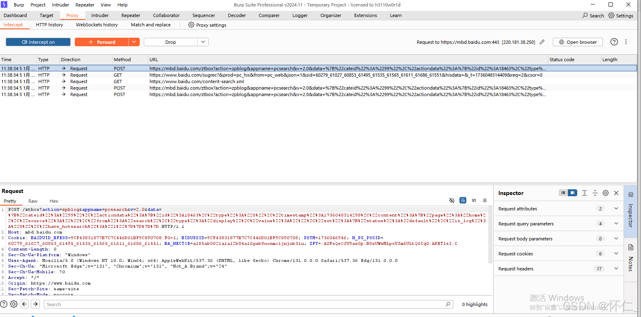
Task: Edit the request target pencil icon
Action: point(542,42)
